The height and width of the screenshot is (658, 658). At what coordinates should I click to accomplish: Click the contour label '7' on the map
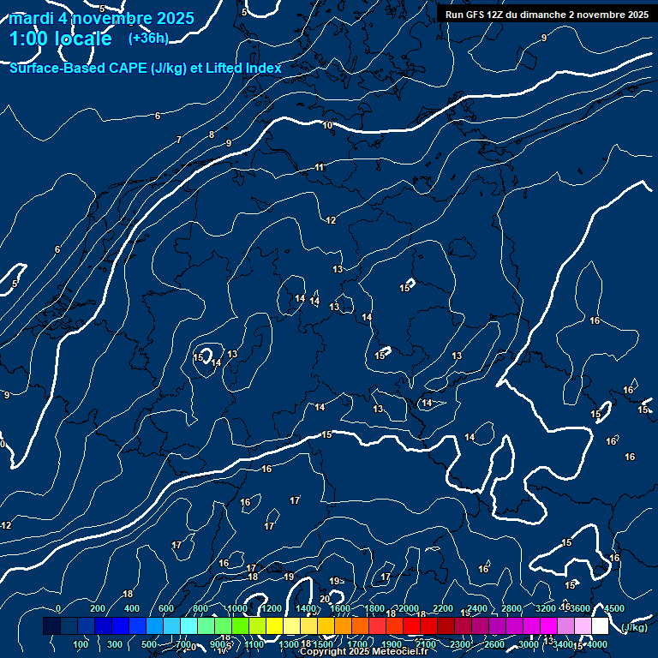(179, 140)
